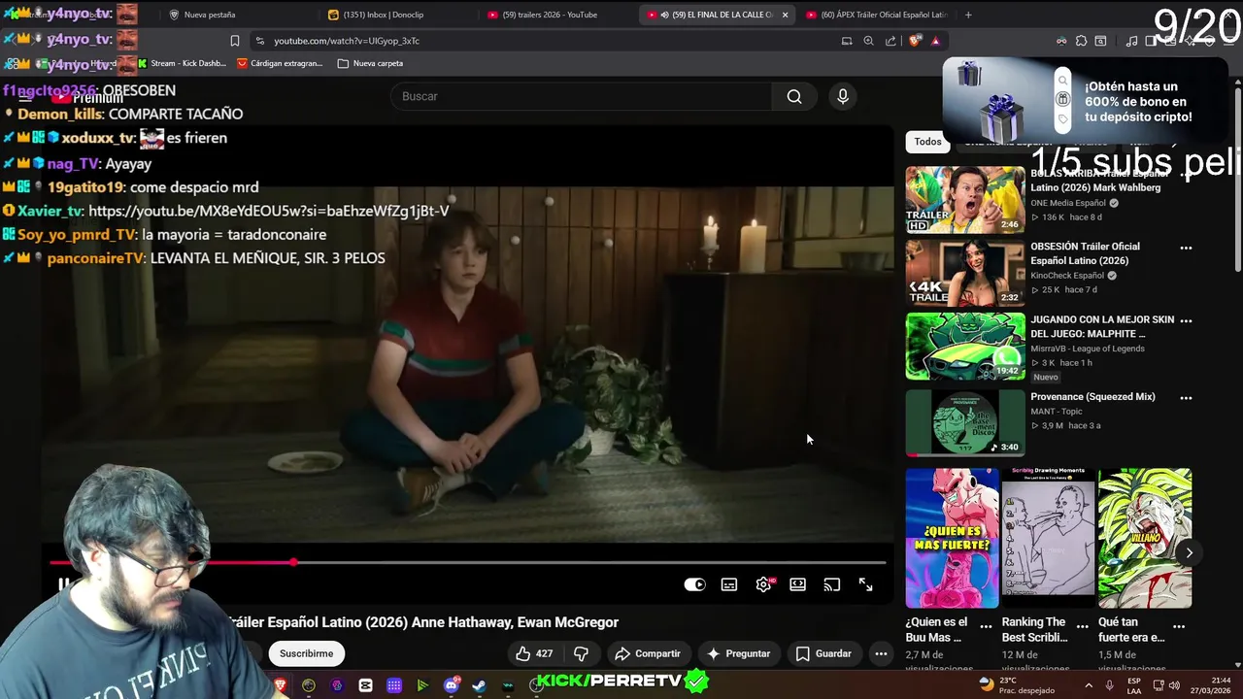
Task: Like the video with thumbs up 427
Action: [x=534, y=653]
